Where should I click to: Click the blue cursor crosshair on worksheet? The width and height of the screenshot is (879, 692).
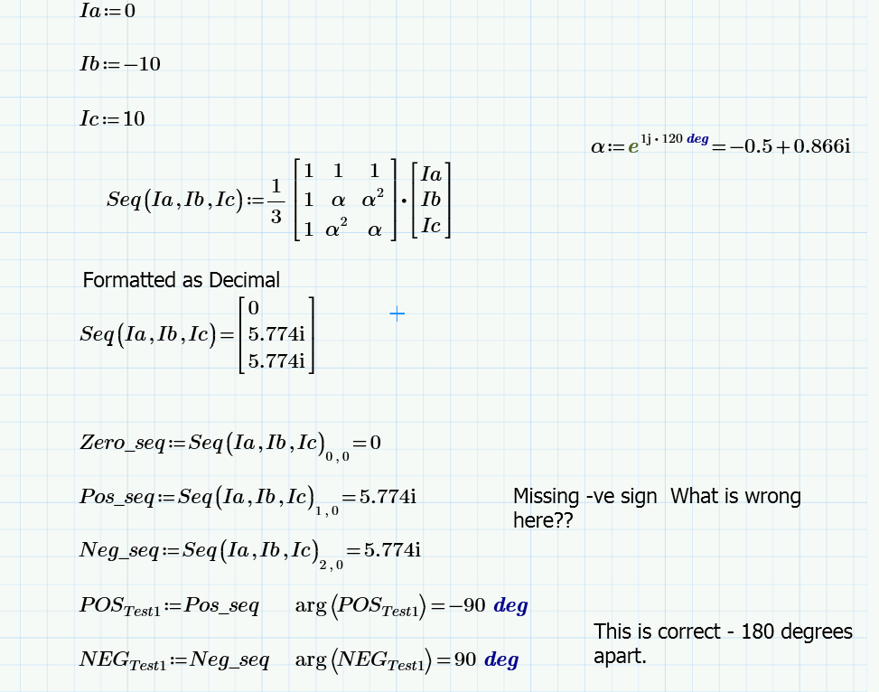[397, 314]
